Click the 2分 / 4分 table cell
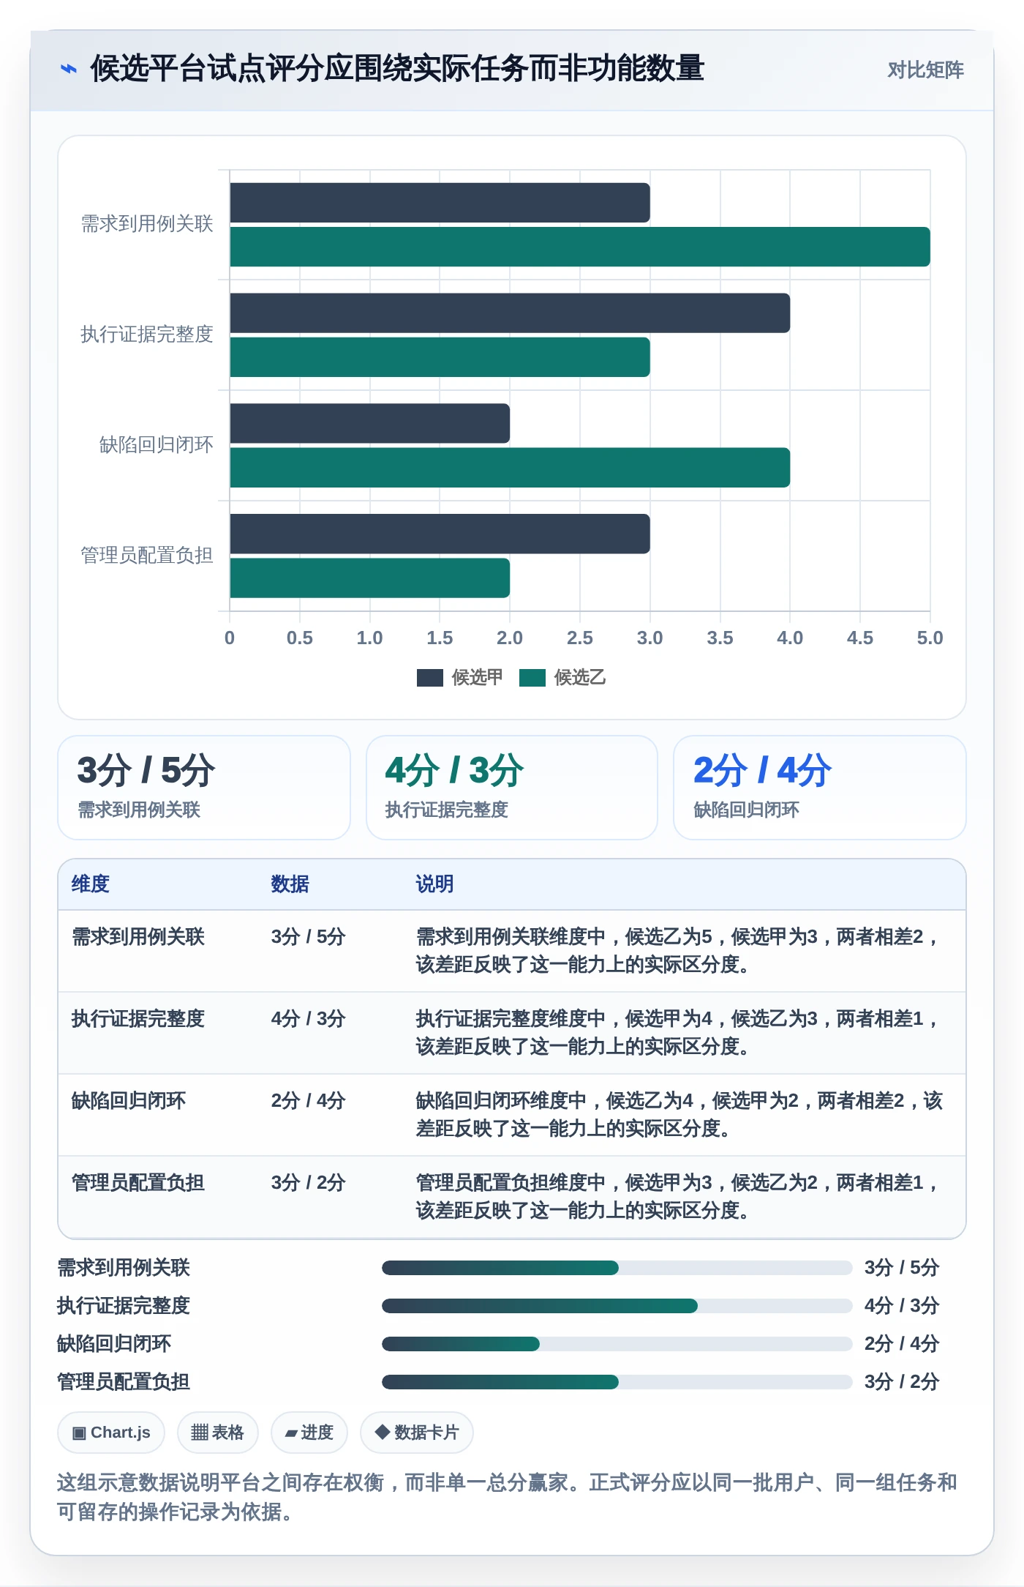The image size is (1024, 1587). (x=308, y=1101)
